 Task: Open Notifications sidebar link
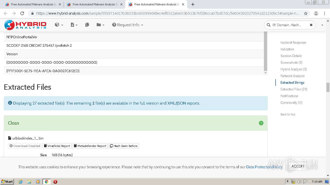point(289,96)
